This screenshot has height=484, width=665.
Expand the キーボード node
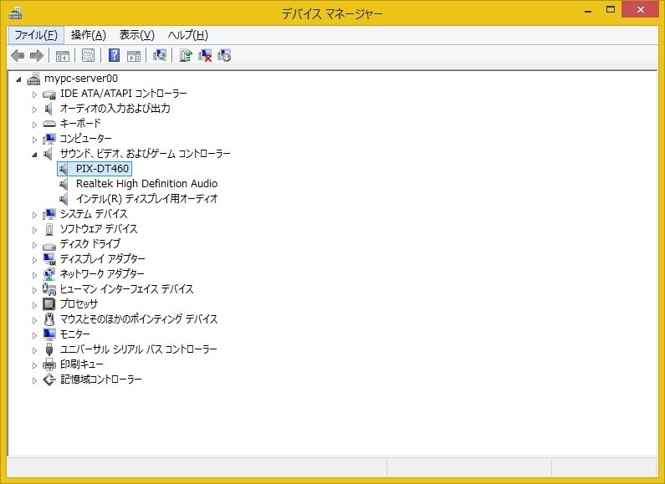coord(35,125)
